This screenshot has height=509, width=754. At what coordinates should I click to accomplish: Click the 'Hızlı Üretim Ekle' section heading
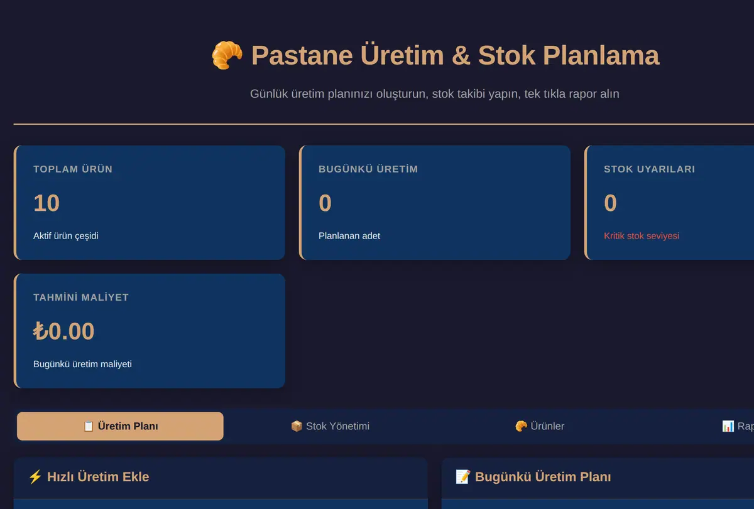[x=98, y=477]
